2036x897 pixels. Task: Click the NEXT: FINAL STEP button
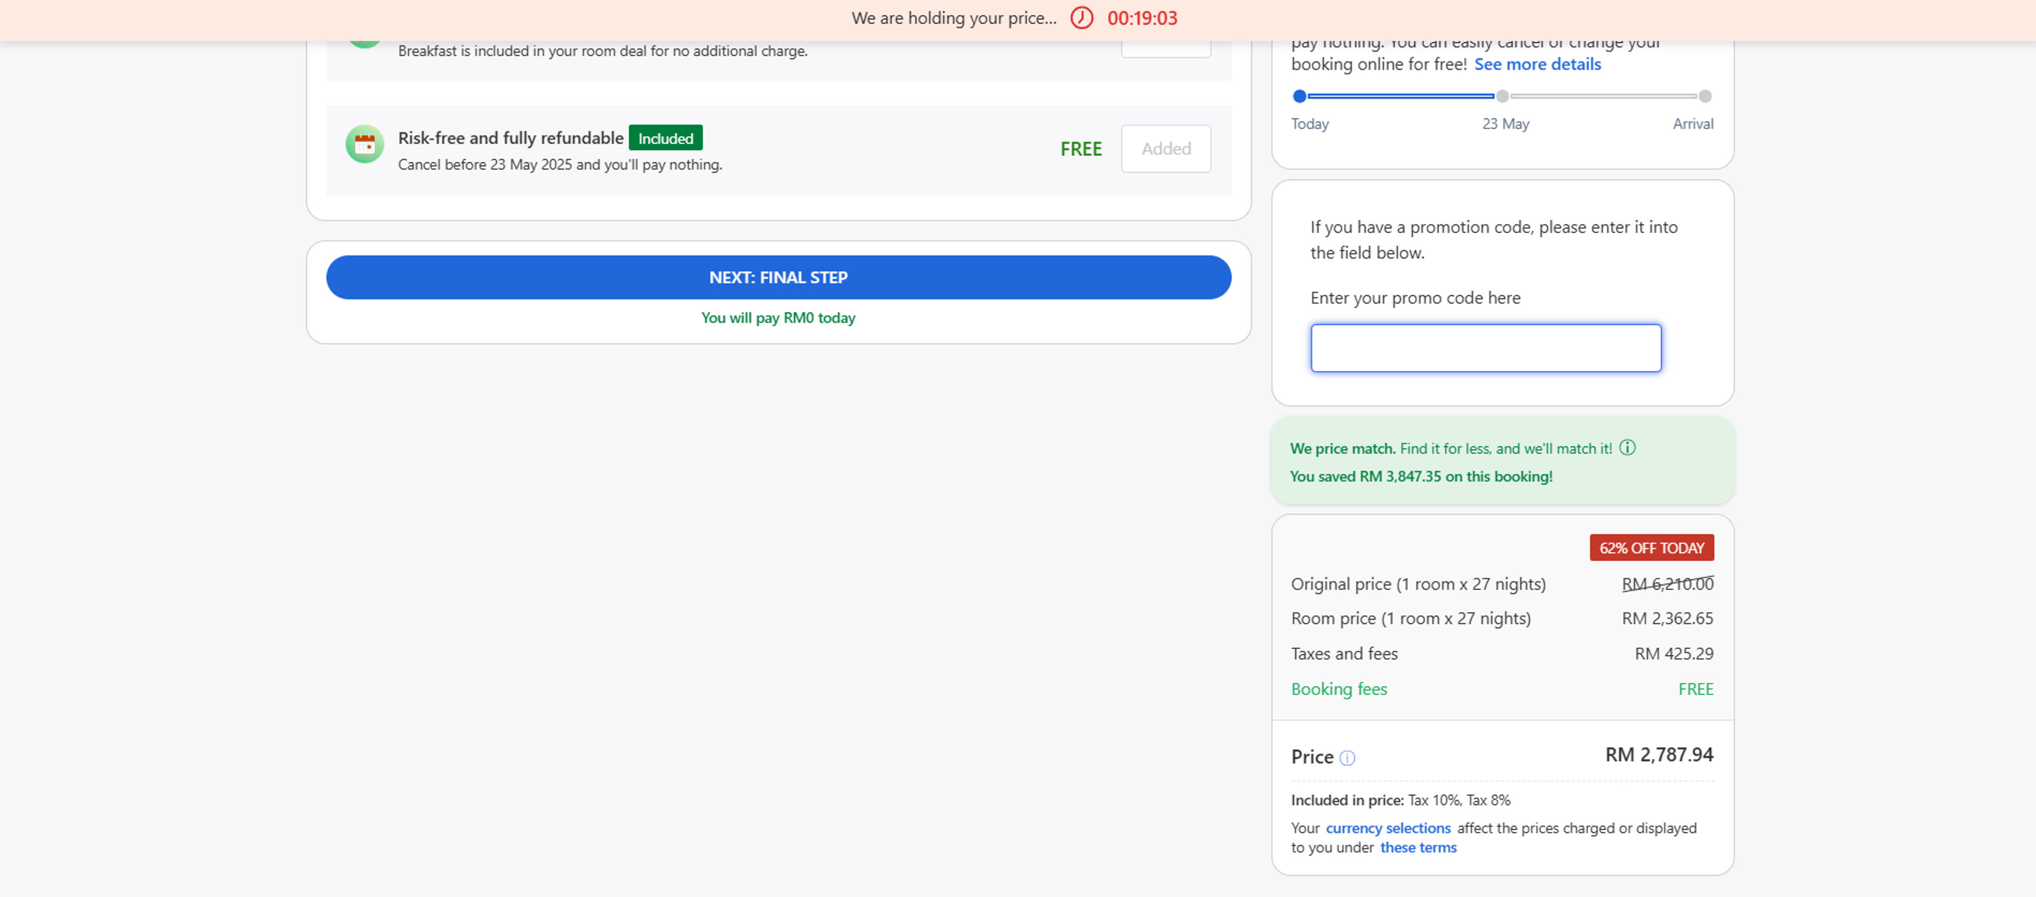pos(778,277)
